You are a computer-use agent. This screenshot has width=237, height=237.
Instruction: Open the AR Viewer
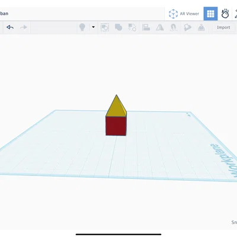tap(184, 14)
